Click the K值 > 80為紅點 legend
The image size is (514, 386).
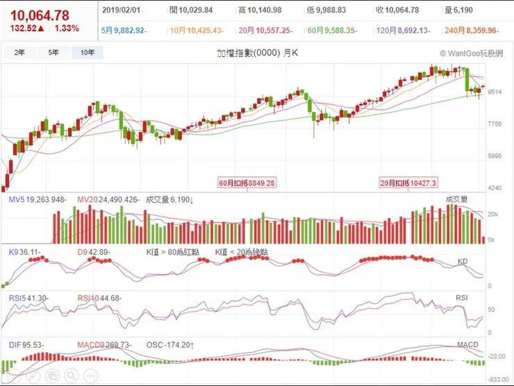(x=172, y=252)
